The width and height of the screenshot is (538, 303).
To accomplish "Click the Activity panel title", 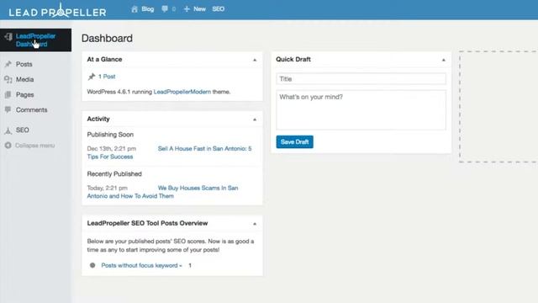I will point(98,119).
